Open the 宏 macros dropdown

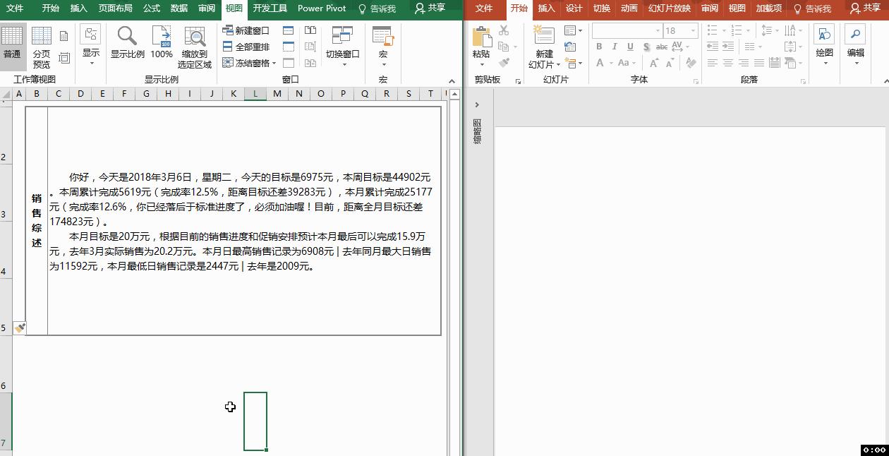click(x=383, y=47)
